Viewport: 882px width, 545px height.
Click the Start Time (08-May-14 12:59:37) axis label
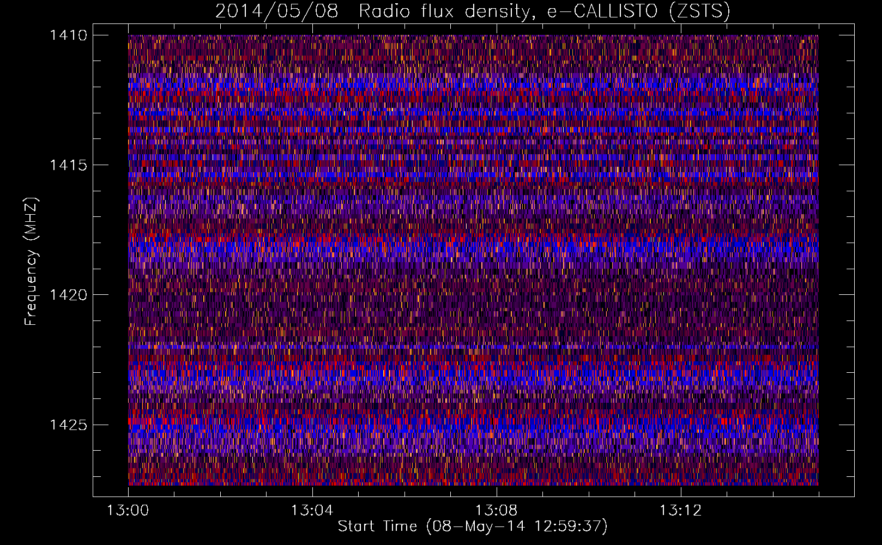(473, 526)
